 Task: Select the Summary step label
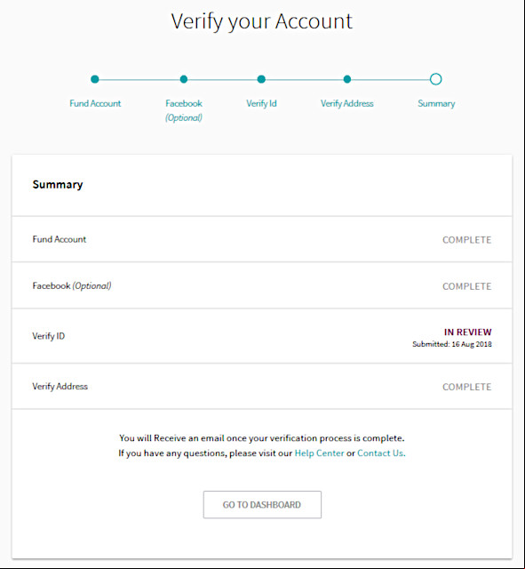tap(436, 103)
